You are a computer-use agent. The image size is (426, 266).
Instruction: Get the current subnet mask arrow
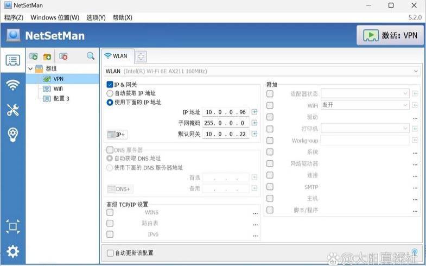[x=255, y=123]
